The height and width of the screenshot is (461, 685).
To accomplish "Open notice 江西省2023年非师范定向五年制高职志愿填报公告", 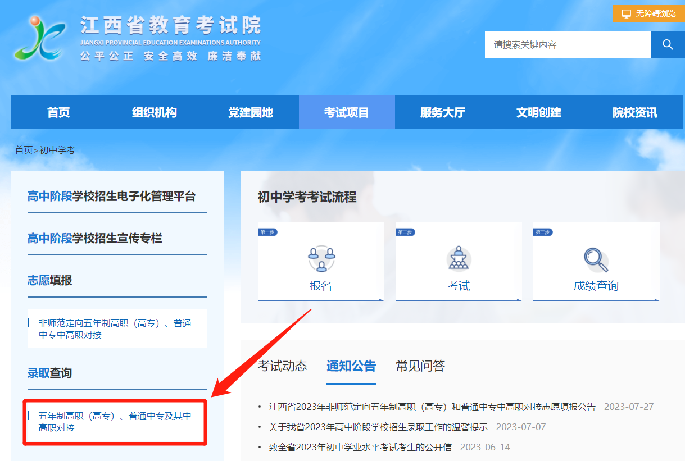I will pos(432,407).
